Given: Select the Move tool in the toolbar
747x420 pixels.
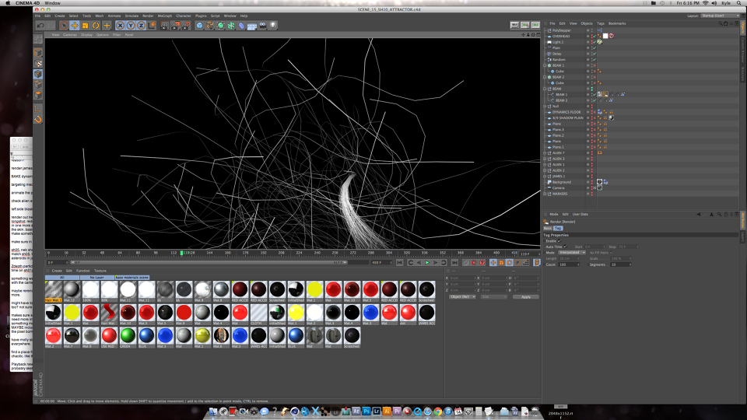Looking at the screenshot, I should point(75,26).
